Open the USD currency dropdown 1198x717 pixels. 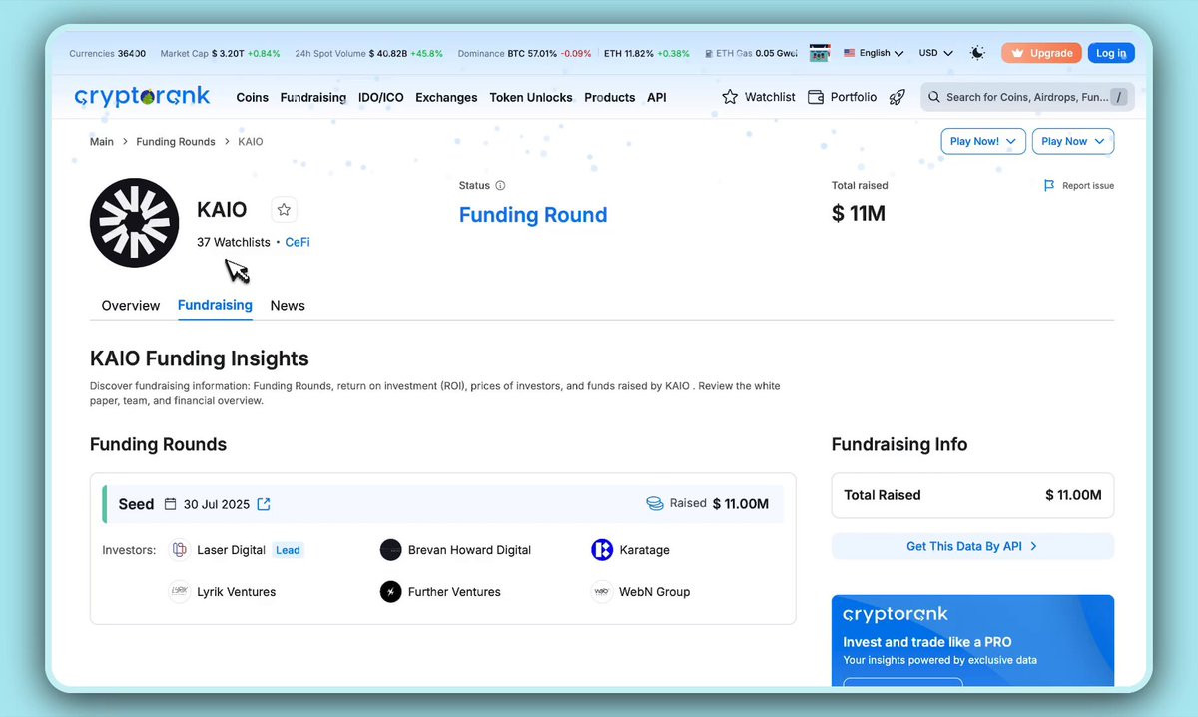point(935,53)
